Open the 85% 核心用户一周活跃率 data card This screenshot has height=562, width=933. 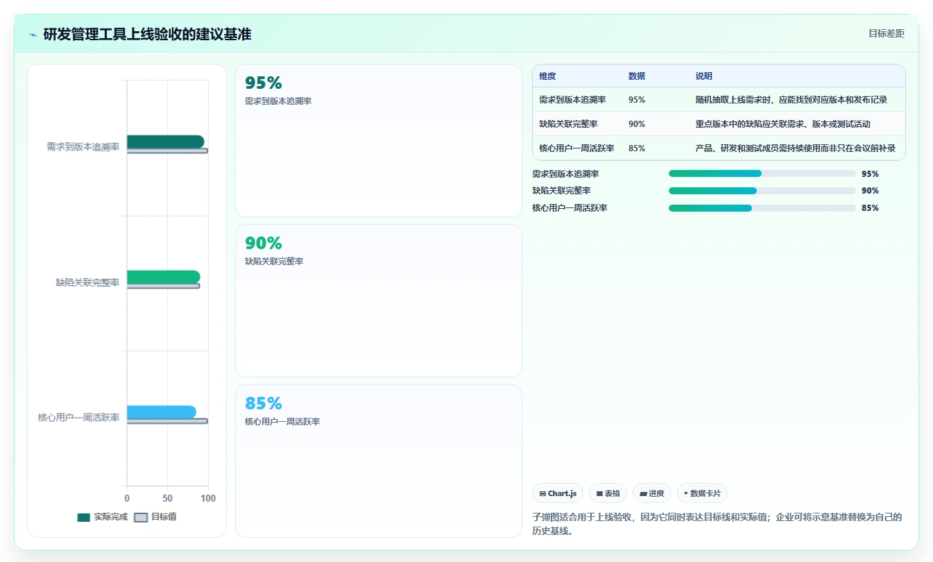click(x=379, y=461)
